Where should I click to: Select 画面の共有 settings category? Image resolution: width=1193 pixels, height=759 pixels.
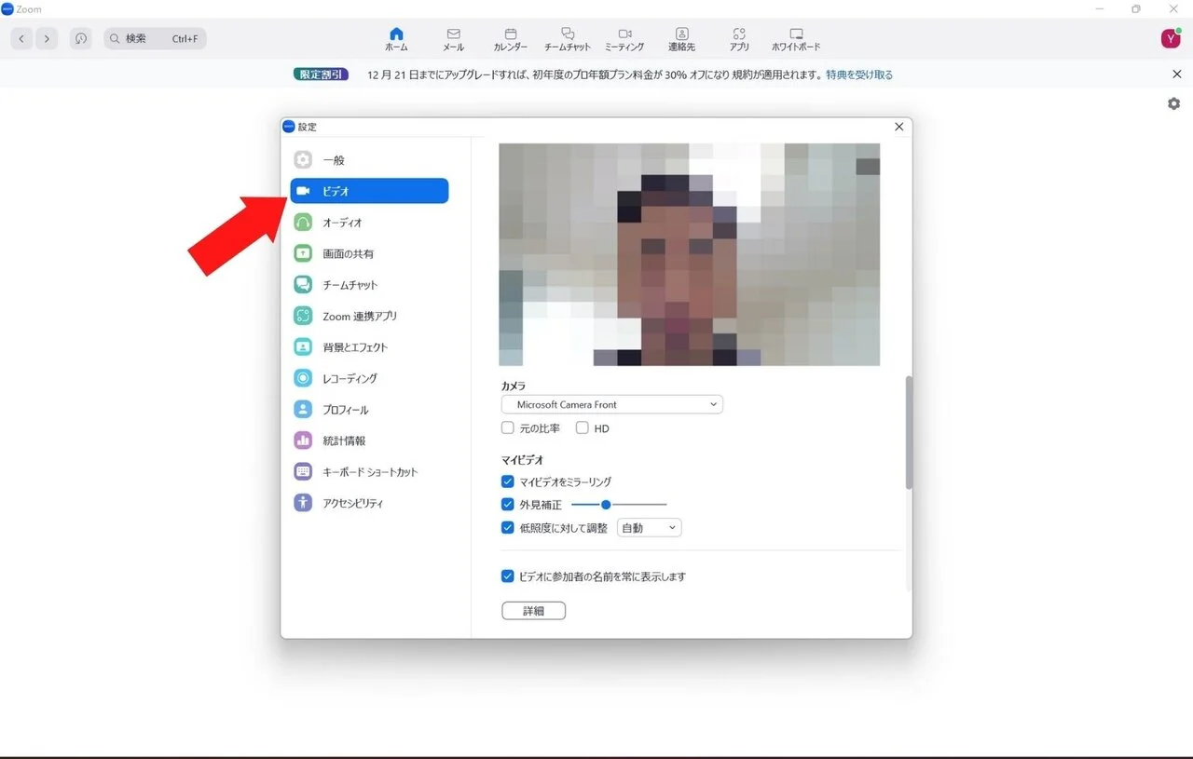point(369,253)
